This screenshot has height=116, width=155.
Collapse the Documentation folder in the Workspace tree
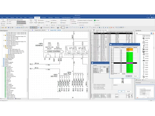(x=4, y=47)
